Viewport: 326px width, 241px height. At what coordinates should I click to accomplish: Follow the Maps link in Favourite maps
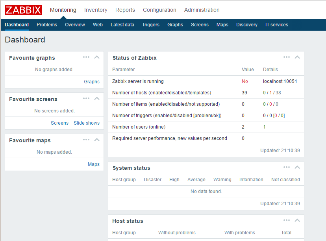click(x=94, y=164)
